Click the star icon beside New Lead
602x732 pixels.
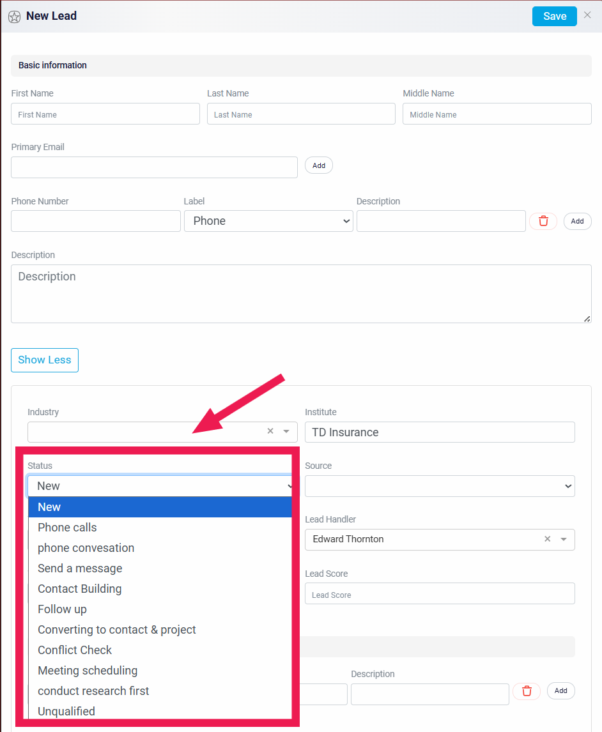tap(15, 17)
